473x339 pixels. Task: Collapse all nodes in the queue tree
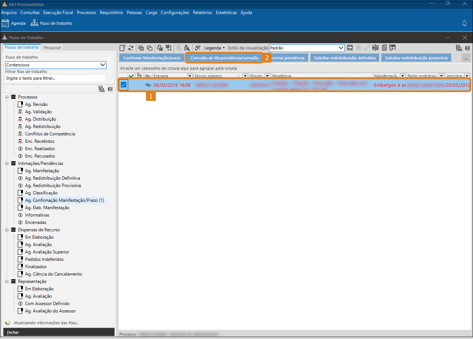110,89
